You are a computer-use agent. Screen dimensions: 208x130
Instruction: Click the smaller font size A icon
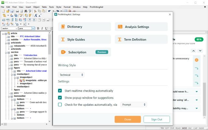(x=40, y=16)
